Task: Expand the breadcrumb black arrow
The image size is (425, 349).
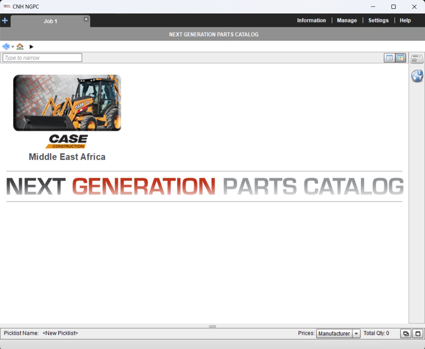Action: (31, 47)
